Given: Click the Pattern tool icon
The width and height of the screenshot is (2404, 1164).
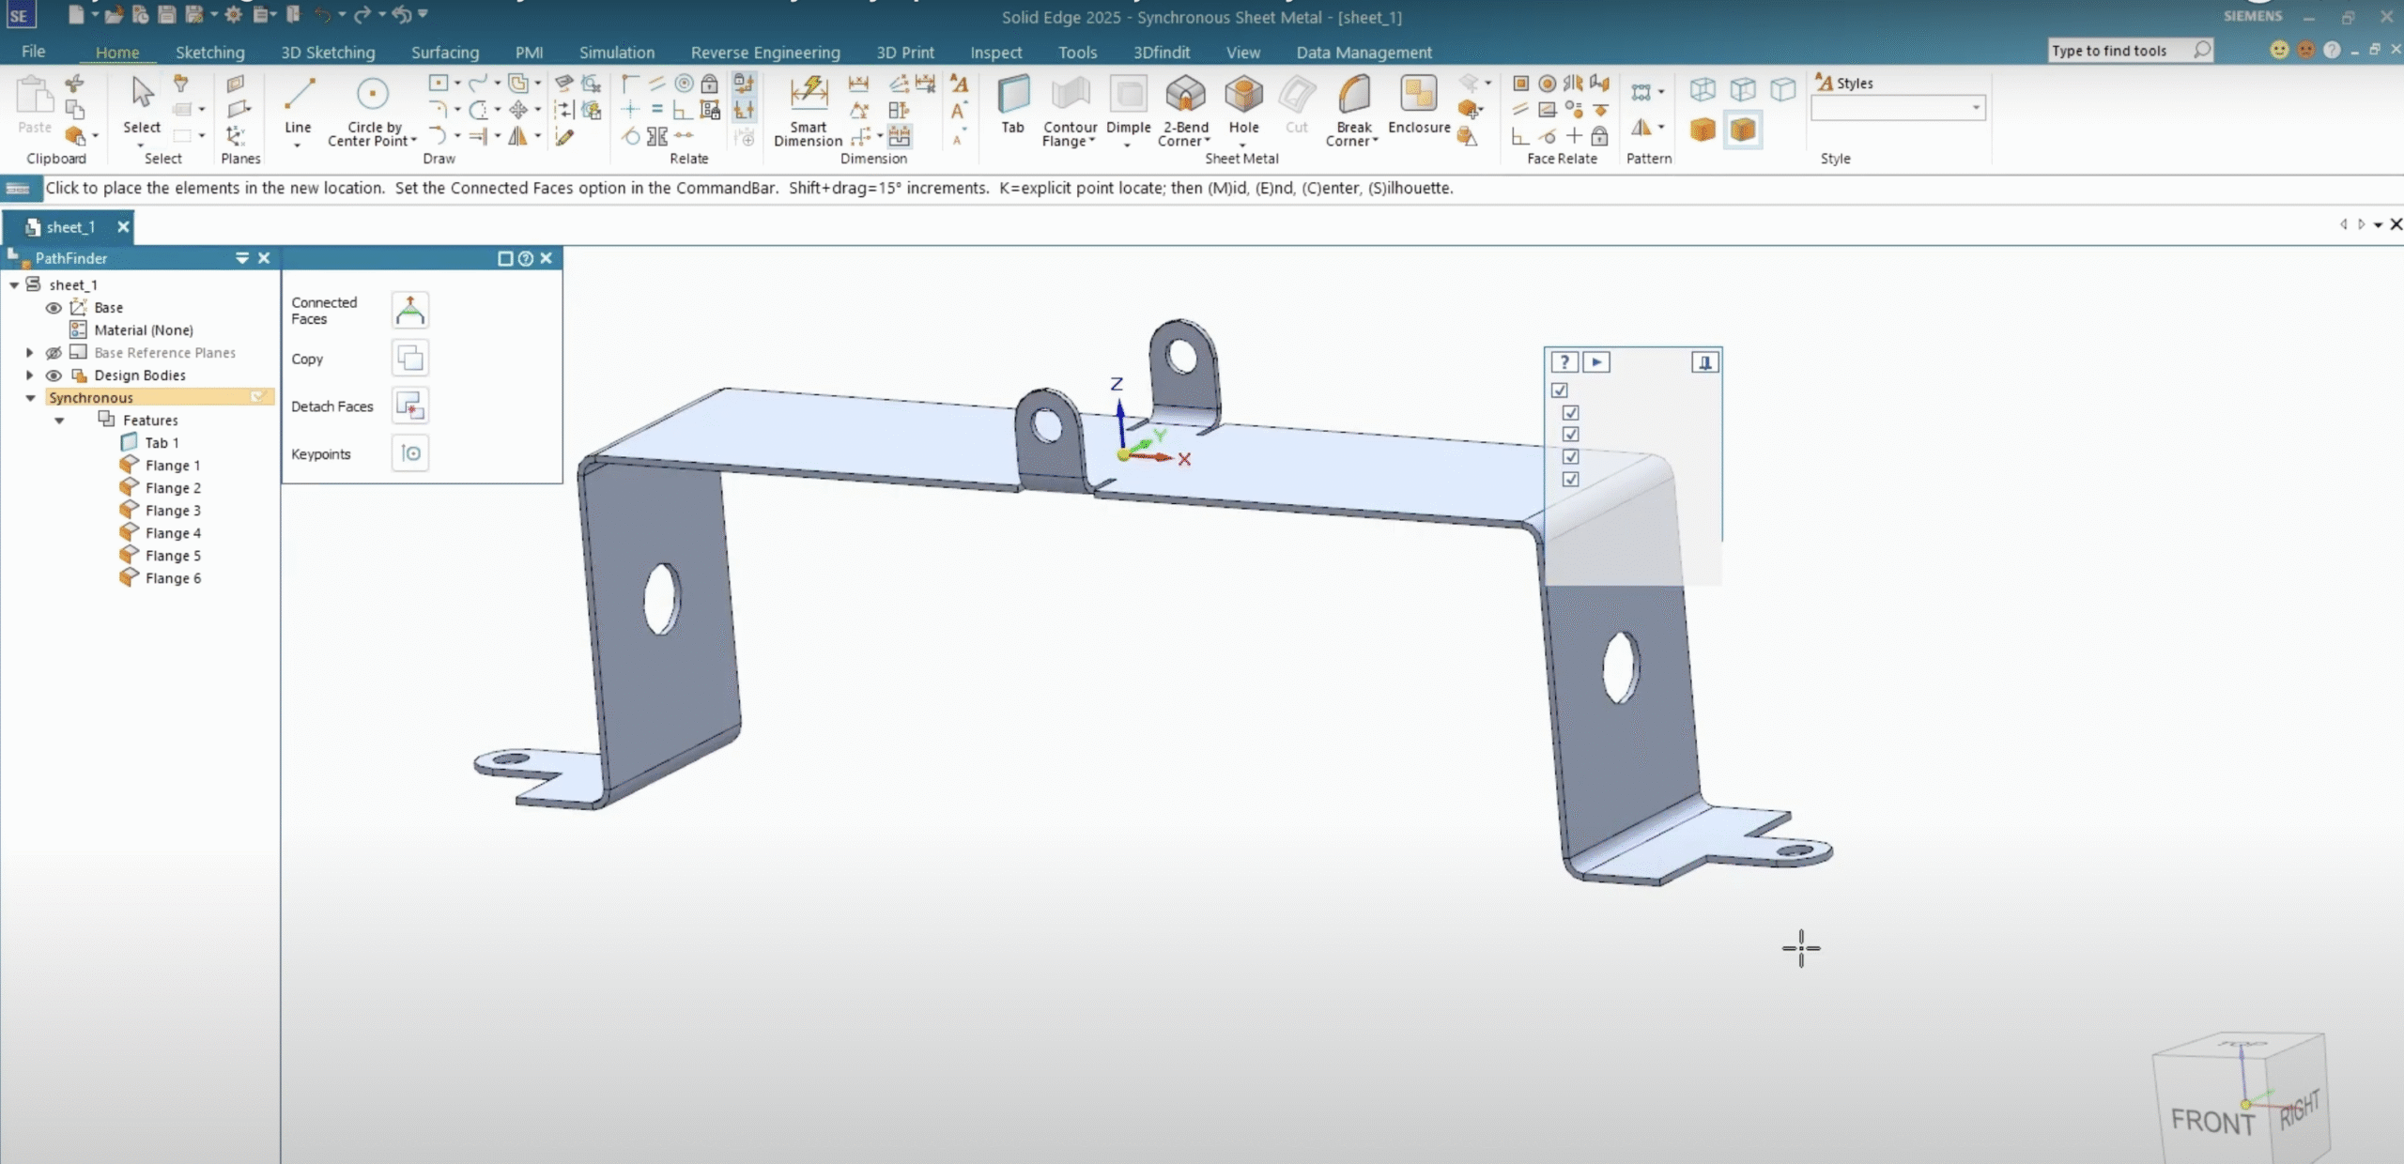Looking at the screenshot, I should [x=1641, y=92].
